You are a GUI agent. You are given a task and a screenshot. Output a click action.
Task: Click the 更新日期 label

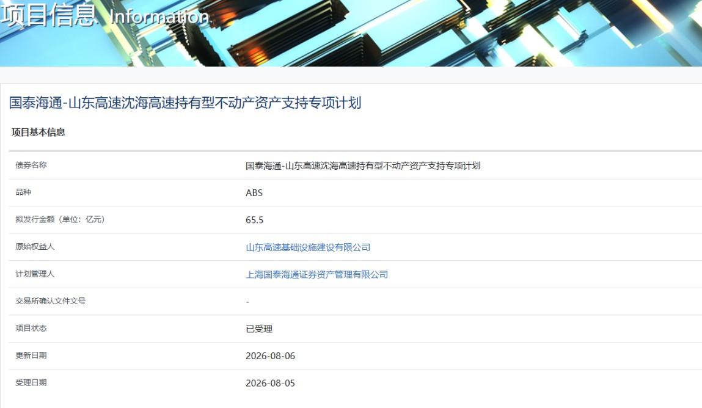click(x=31, y=355)
